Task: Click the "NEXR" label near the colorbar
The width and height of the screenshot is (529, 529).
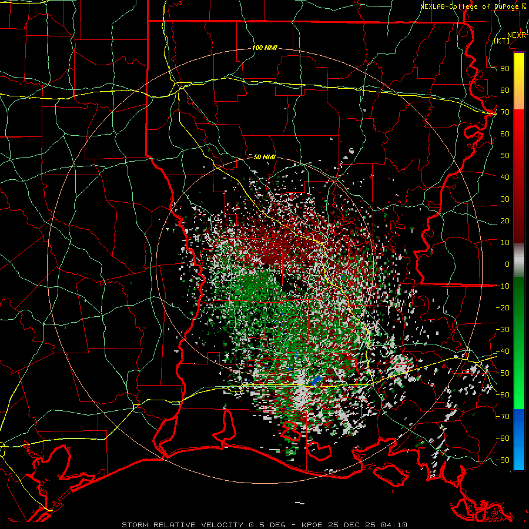Action: [x=516, y=35]
